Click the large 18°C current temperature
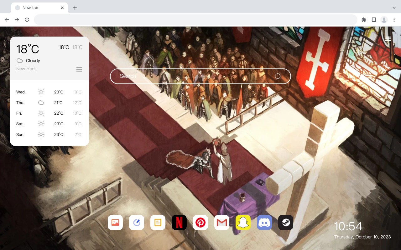This screenshot has width=401, height=250. click(x=28, y=49)
